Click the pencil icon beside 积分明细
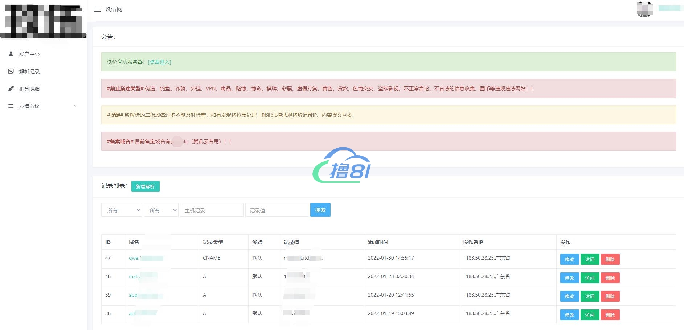 [x=11, y=88]
